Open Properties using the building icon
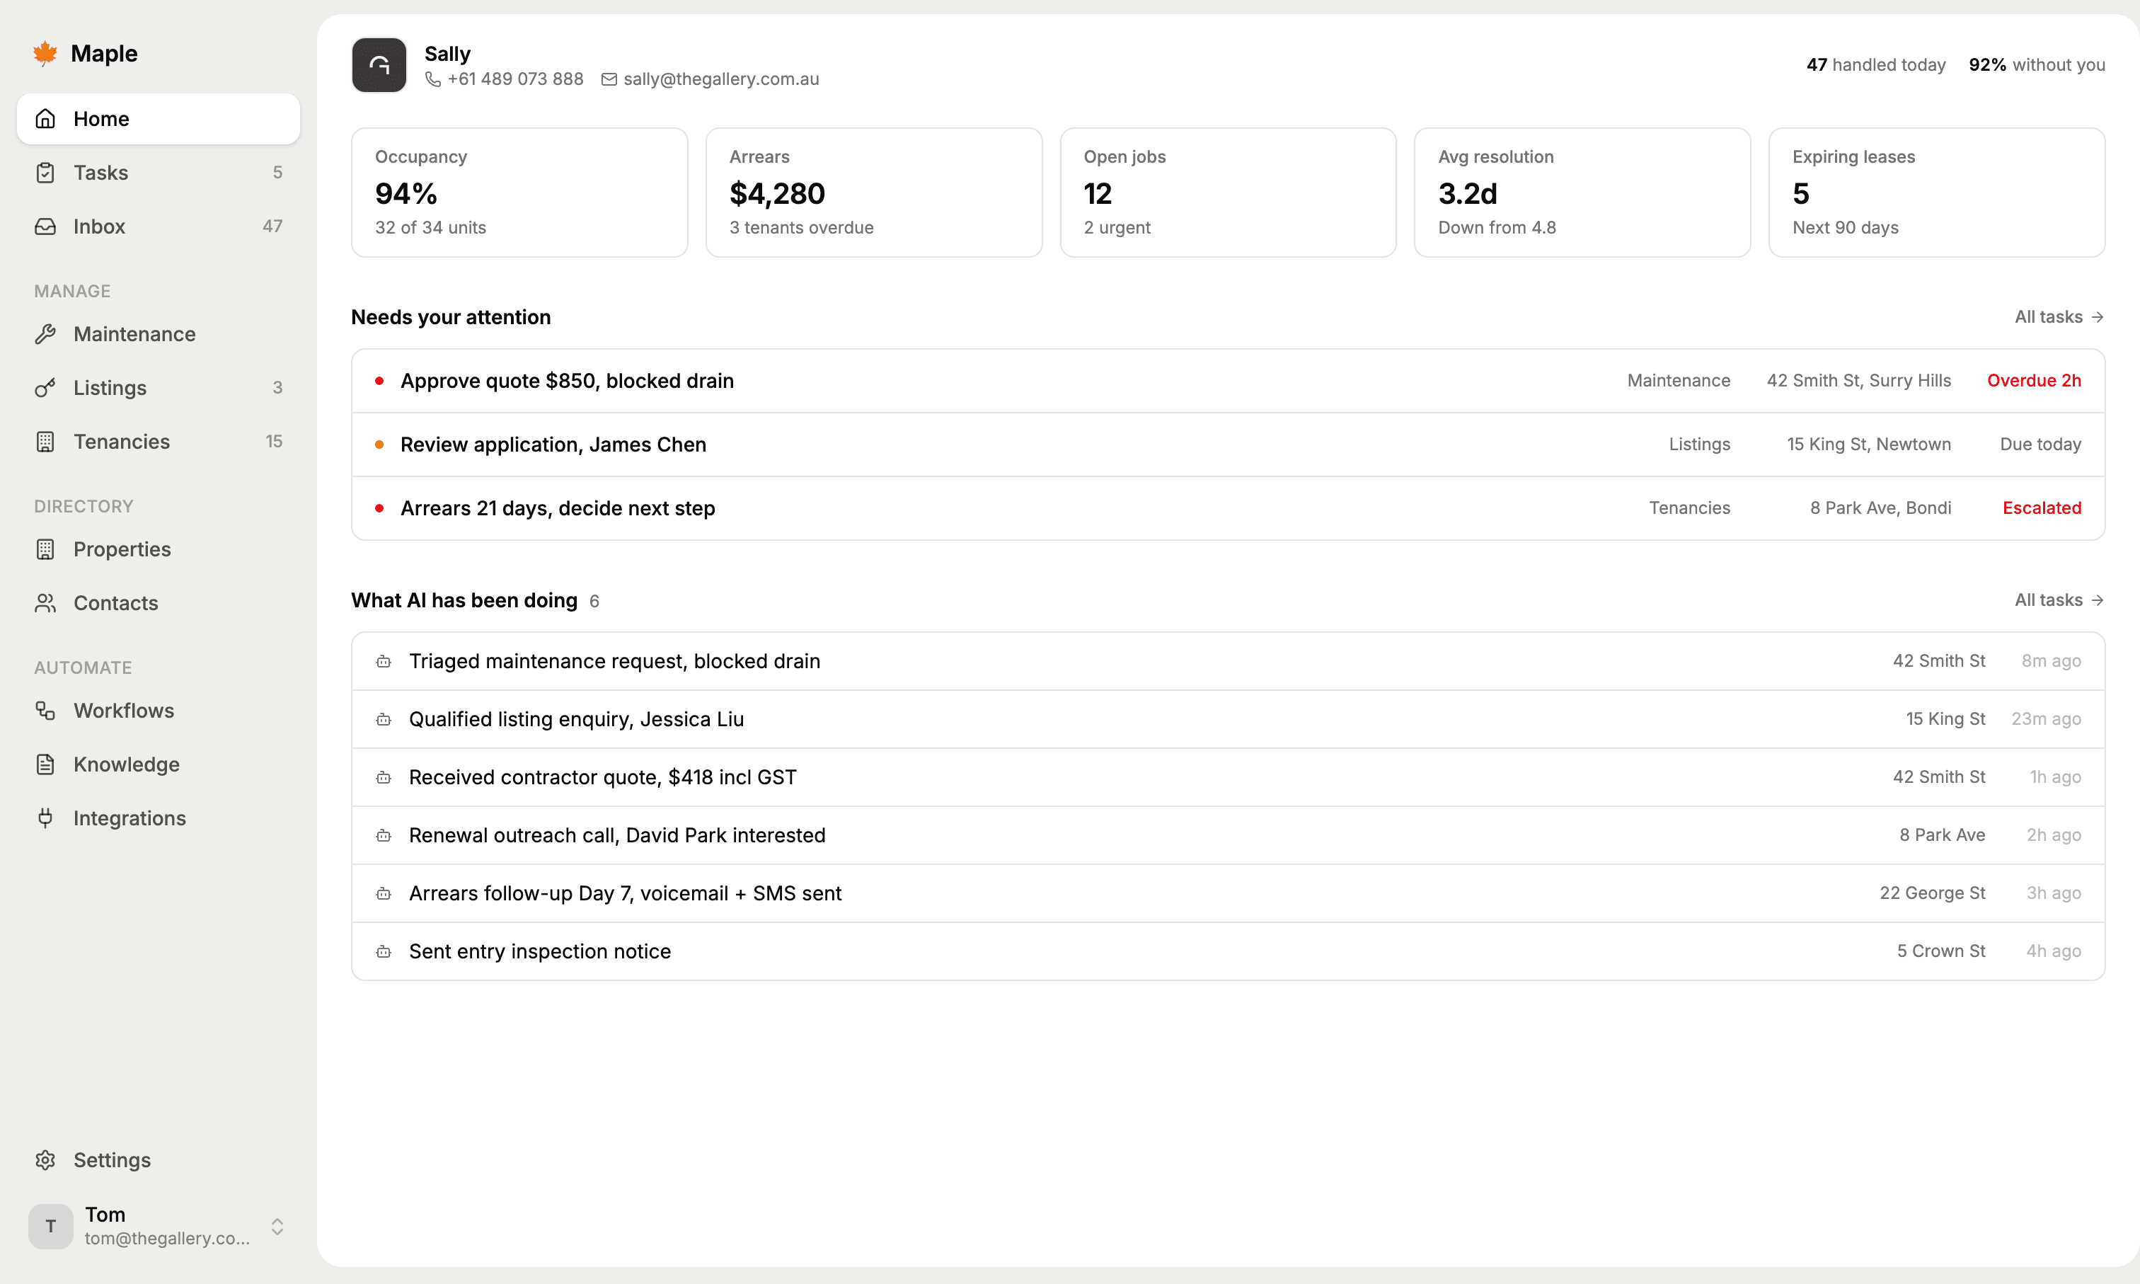 (46, 549)
